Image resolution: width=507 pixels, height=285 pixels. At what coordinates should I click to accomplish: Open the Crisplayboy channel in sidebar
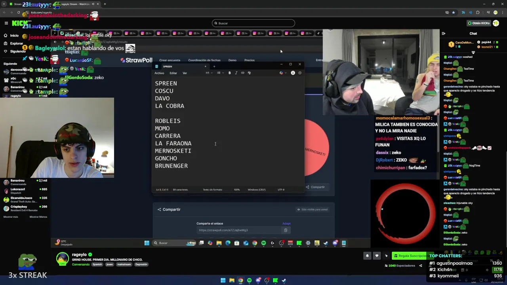[25, 208]
